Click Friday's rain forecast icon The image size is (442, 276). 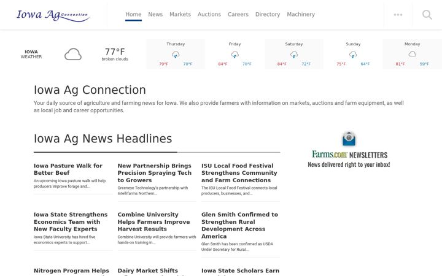pos(235,55)
